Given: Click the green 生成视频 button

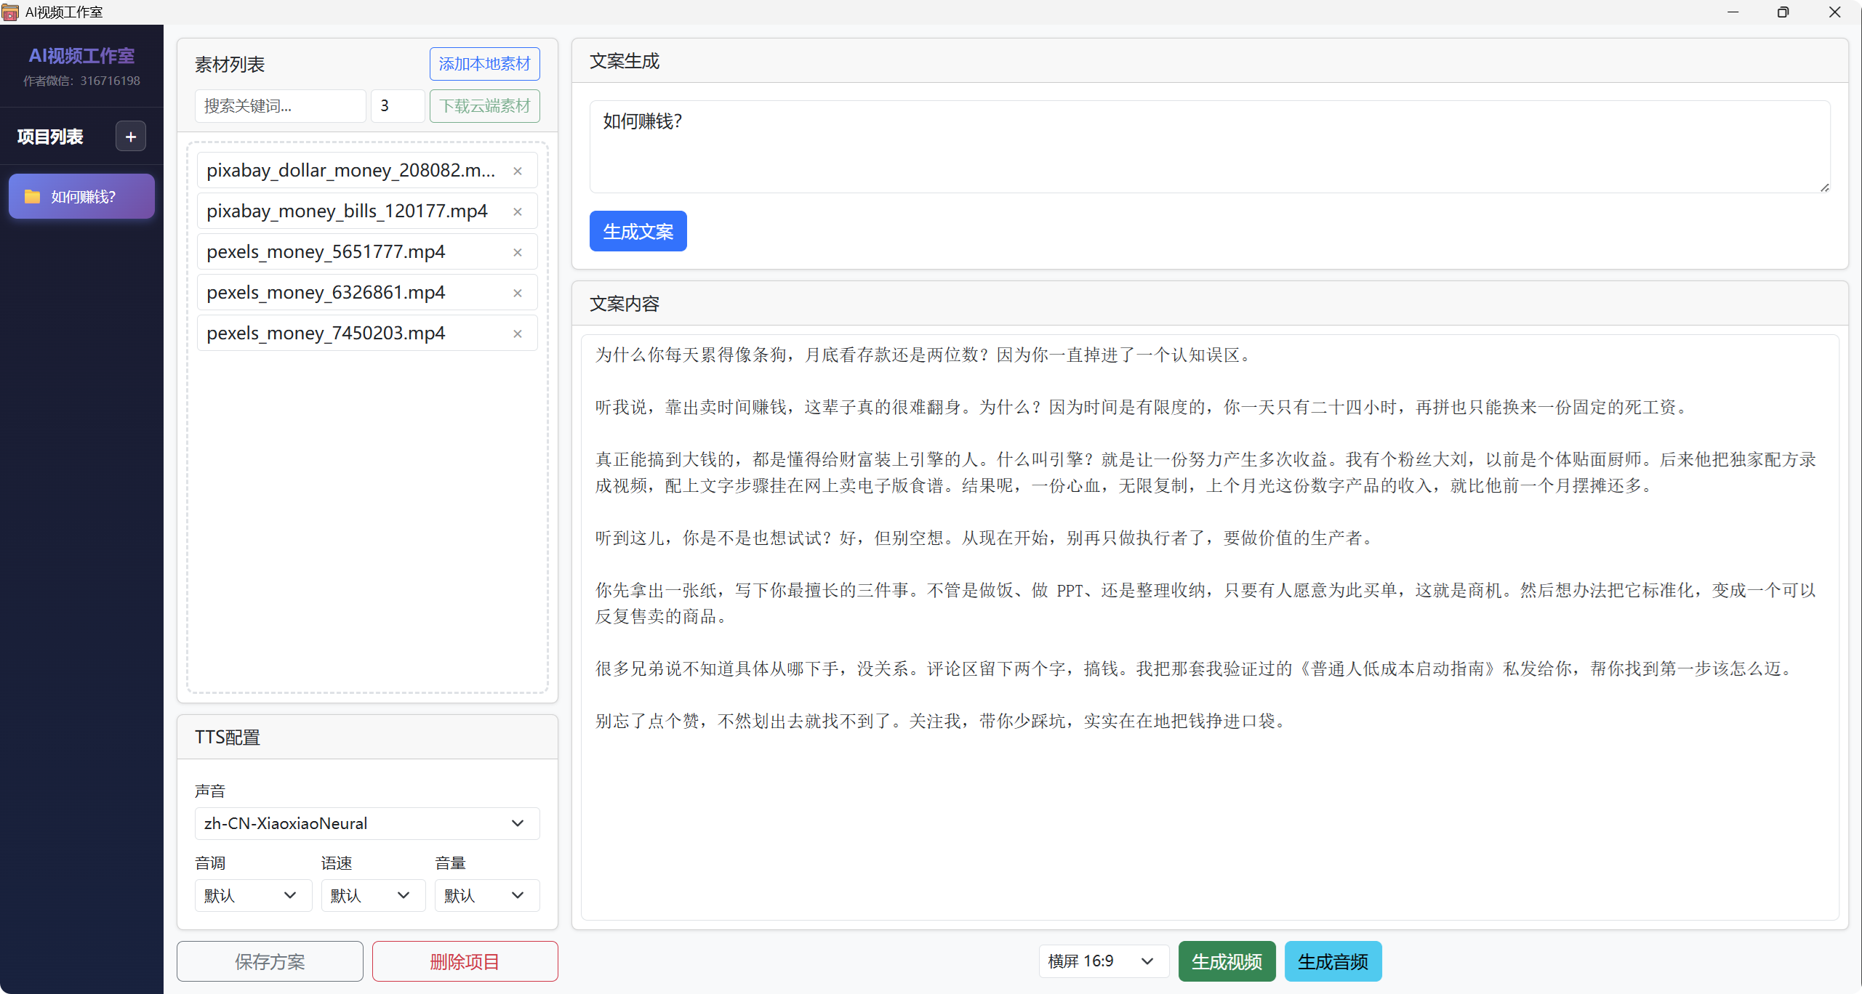Looking at the screenshot, I should [x=1227, y=961].
